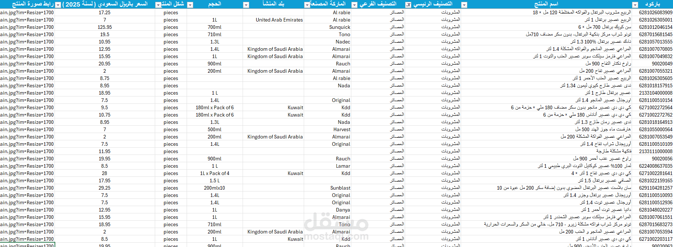
Task: Select the Sunblast brand cell
Action: [328, 188]
